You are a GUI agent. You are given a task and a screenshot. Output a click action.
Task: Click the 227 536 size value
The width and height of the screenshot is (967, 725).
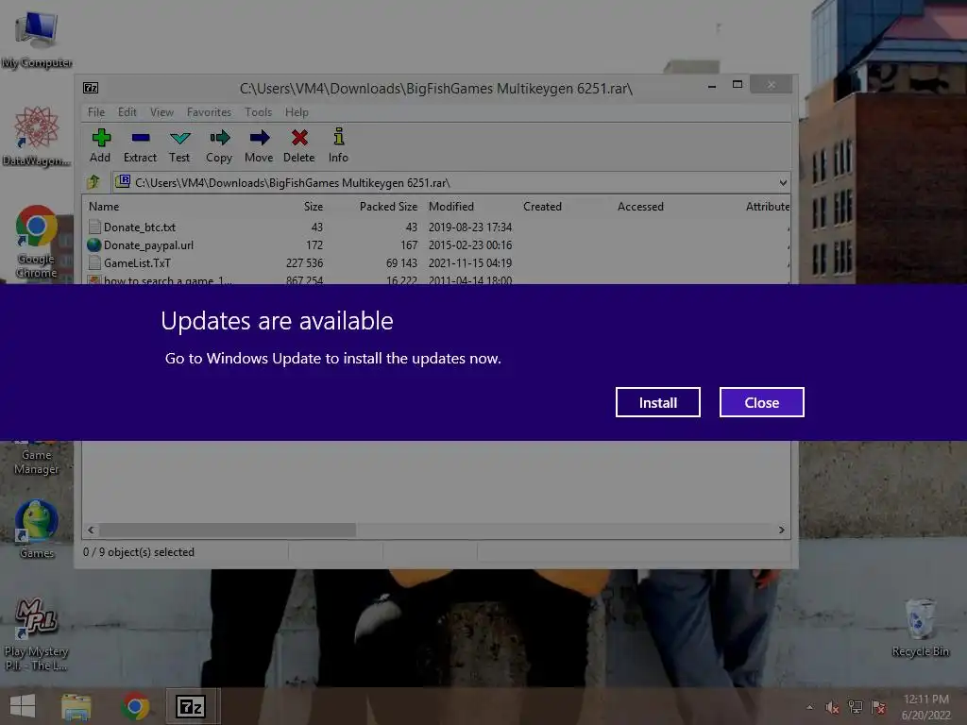pyautogui.click(x=305, y=262)
